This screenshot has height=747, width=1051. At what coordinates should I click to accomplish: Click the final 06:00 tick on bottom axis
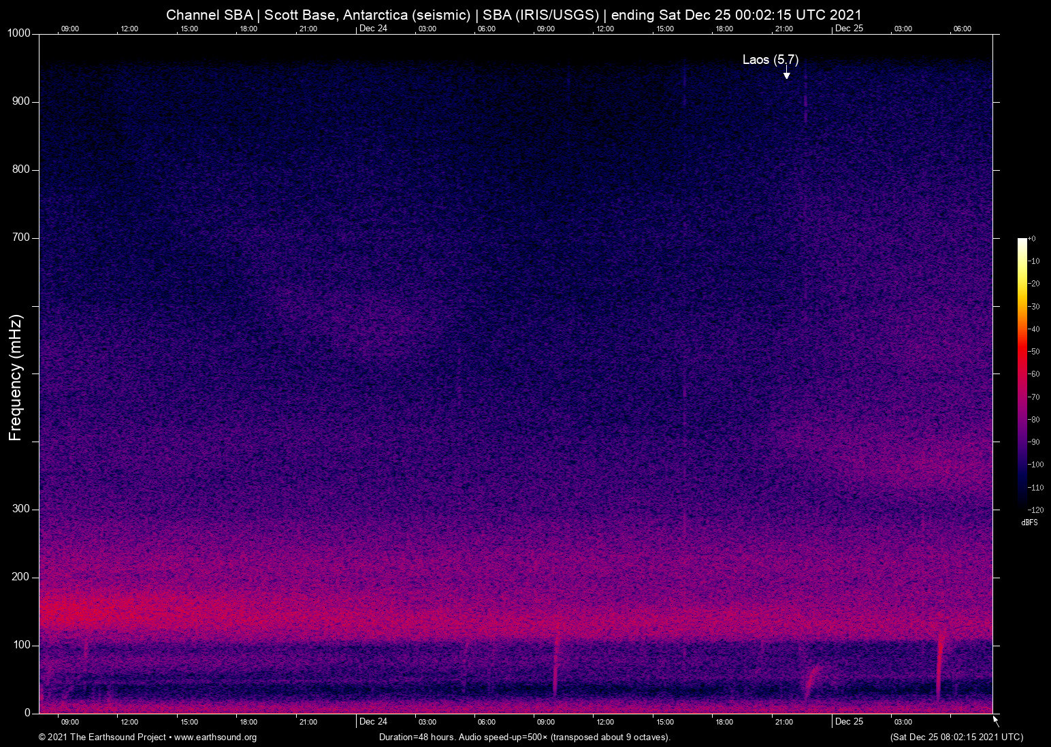pos(961,721)
